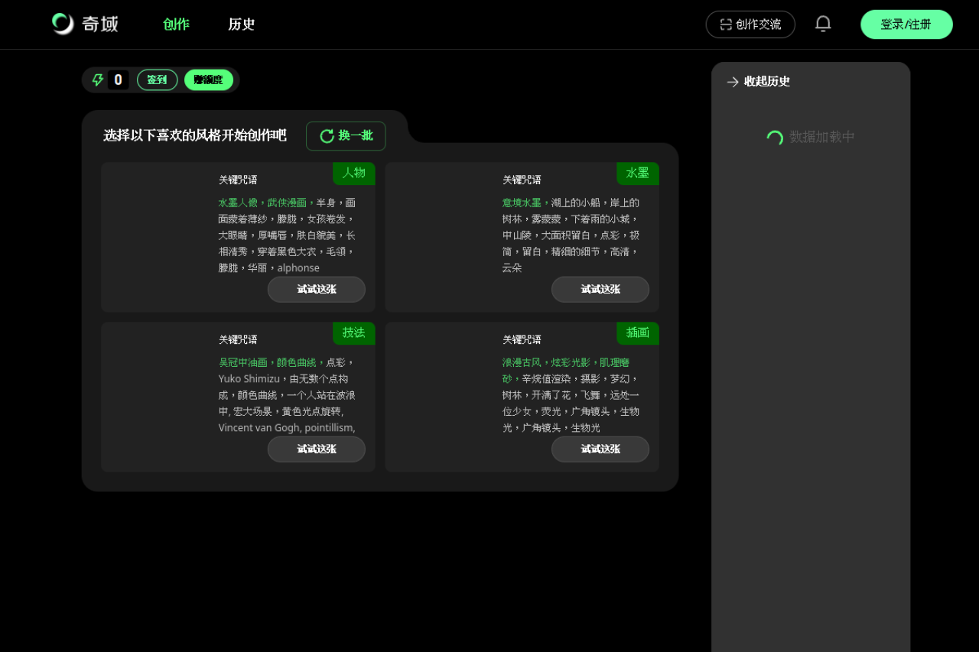
Task: Select the 技法 category tag
Action: coord(354,333)
